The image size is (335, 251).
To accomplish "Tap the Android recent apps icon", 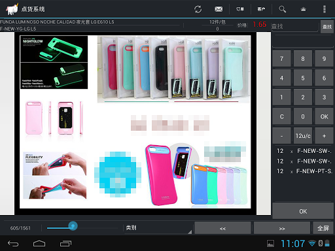I will [x=65, y=243].
